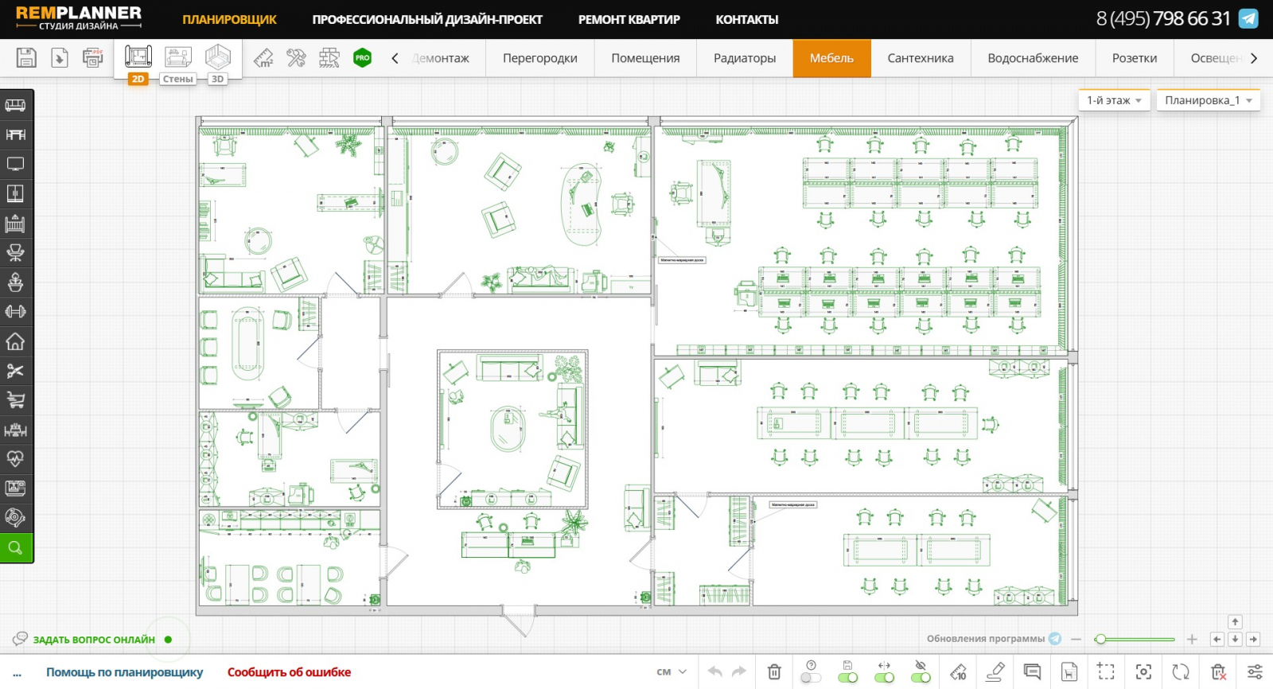This screenshot has height=689, width=1273.
Task: Switch to the Сантехника tab
Action: tap(921, 58)
